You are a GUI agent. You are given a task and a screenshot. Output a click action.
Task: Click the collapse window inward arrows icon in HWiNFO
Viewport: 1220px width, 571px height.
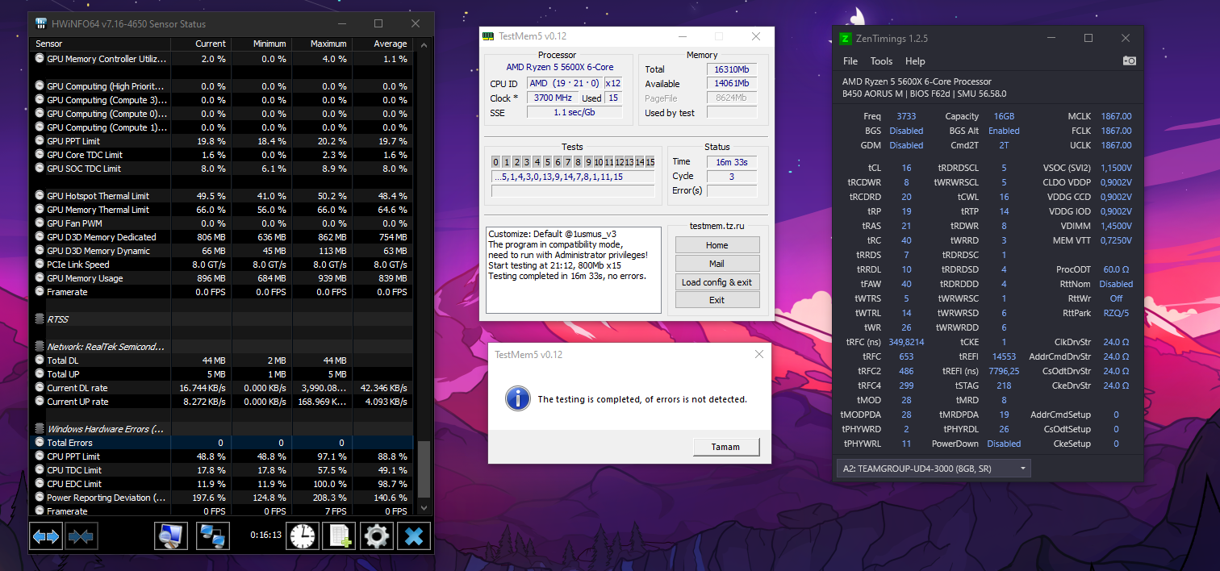pyautogui.click(x=81, y=536)
